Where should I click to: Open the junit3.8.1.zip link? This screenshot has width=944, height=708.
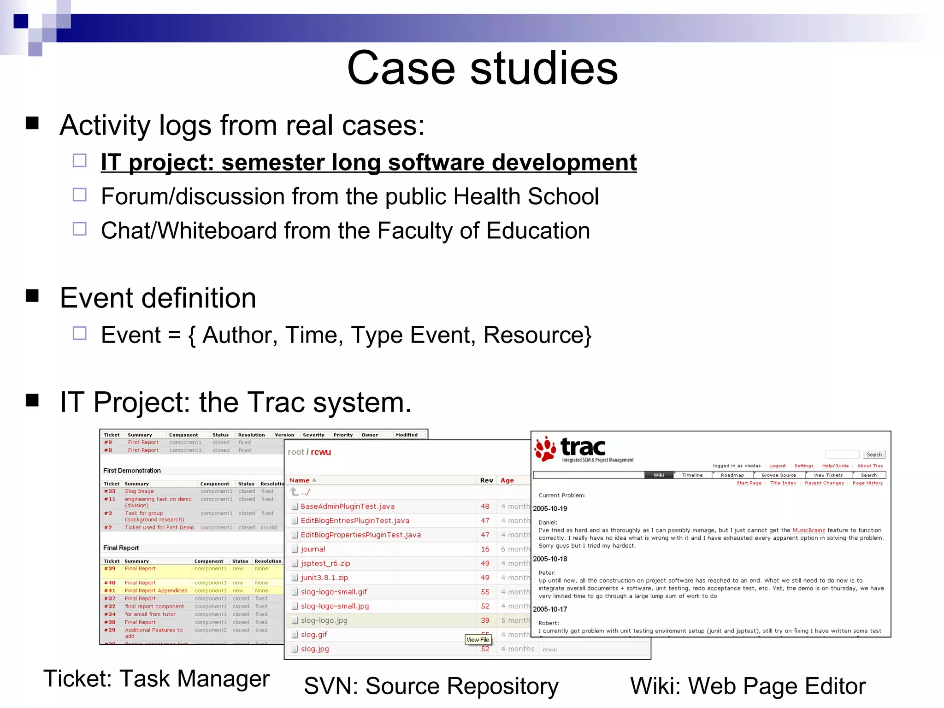pyautogui.click(x=324, y=578)
